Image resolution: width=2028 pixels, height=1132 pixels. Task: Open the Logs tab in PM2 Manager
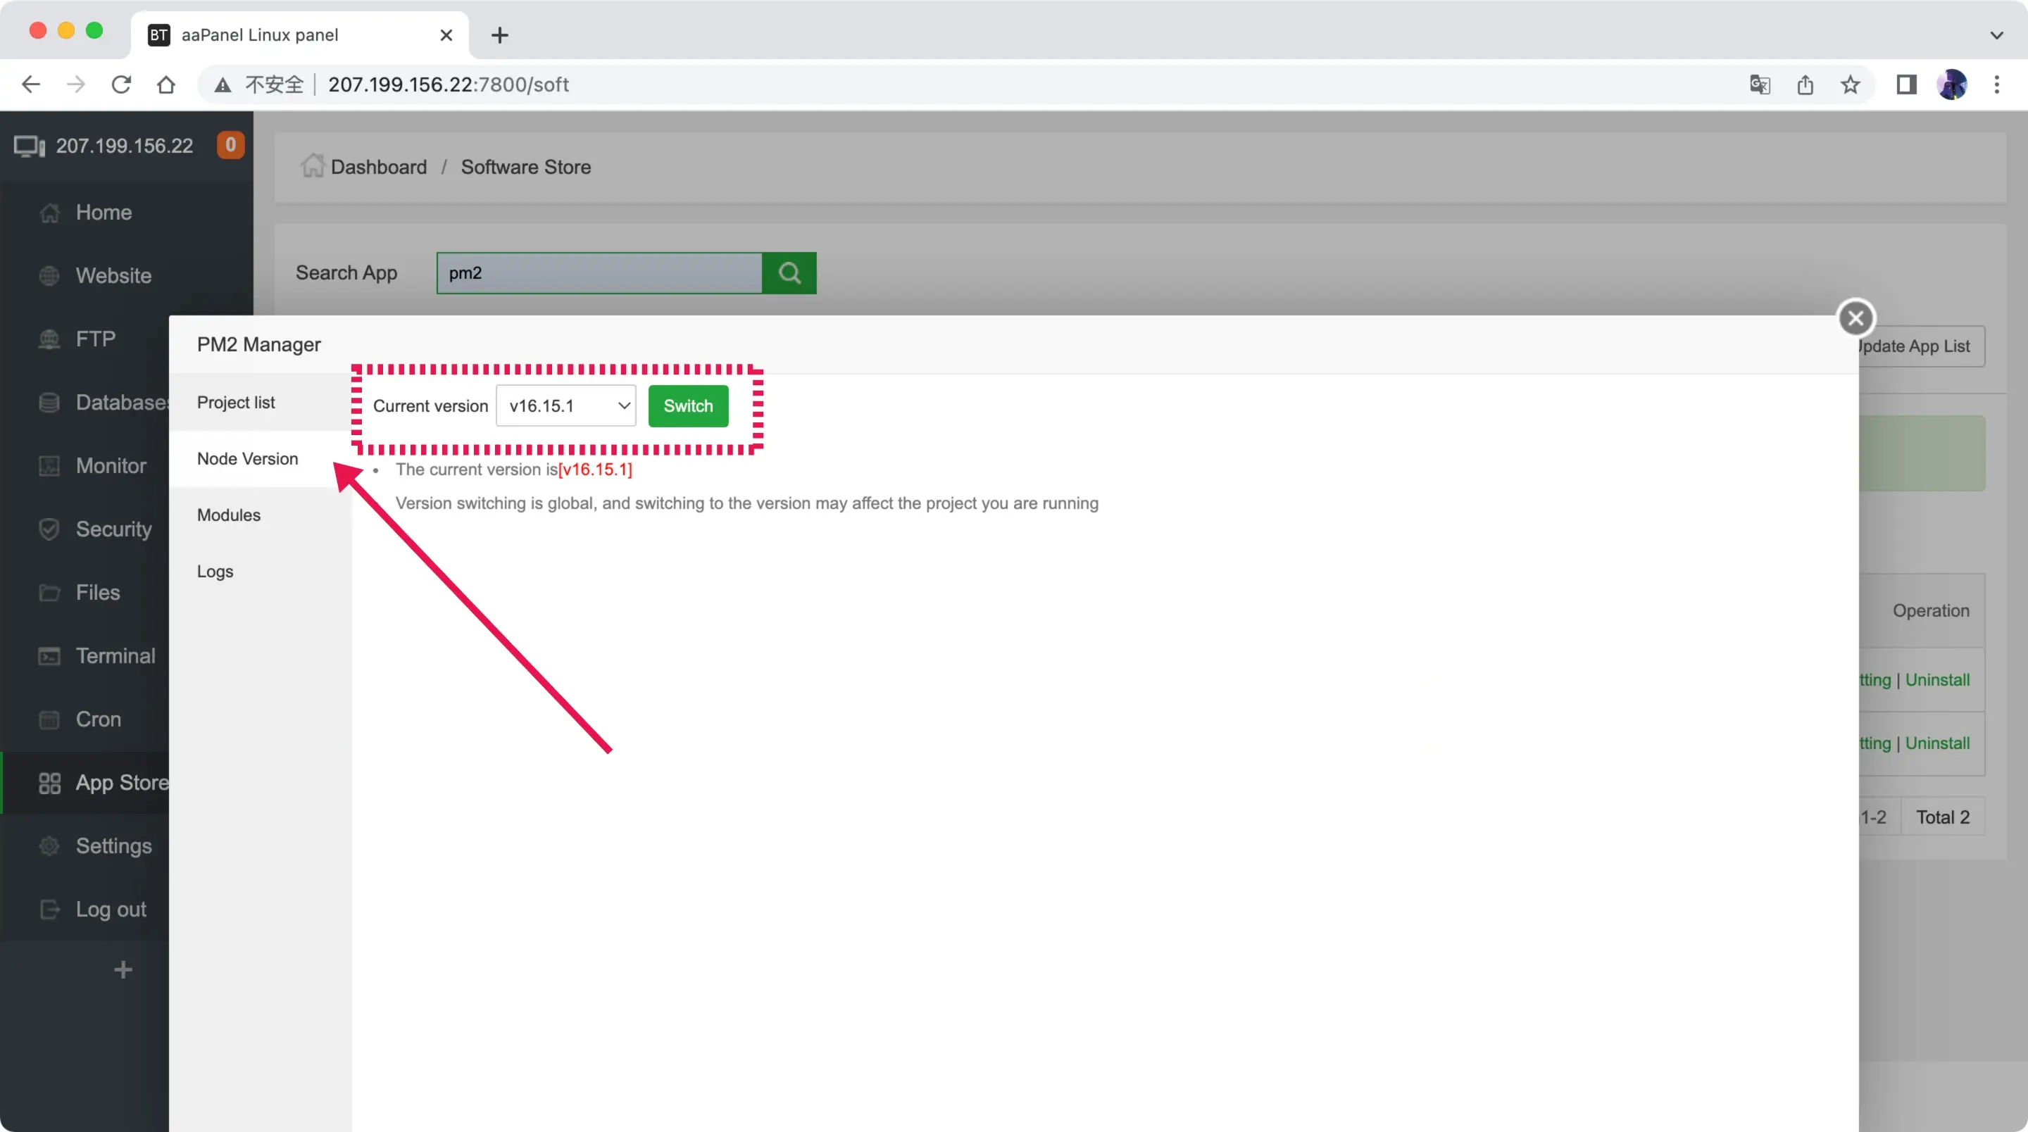pyautogui.click(x=215, y=571)
